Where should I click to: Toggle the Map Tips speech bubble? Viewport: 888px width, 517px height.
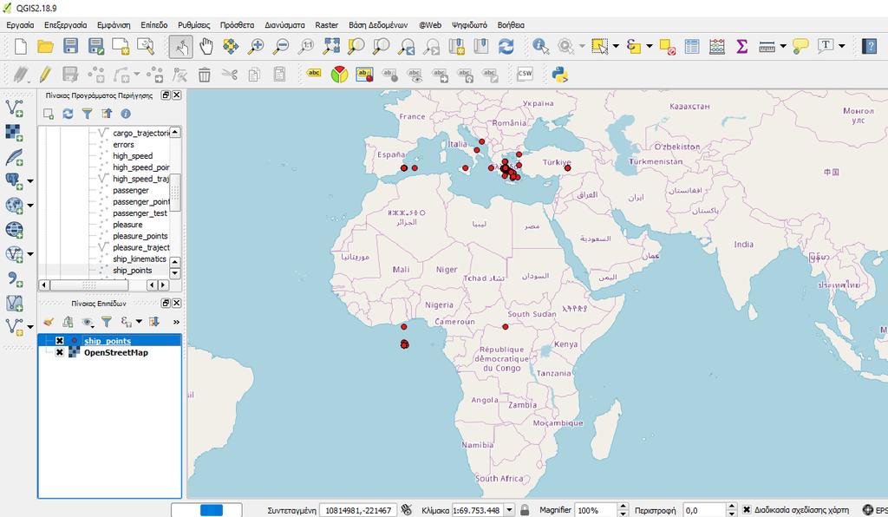click(x=800, y=46)
